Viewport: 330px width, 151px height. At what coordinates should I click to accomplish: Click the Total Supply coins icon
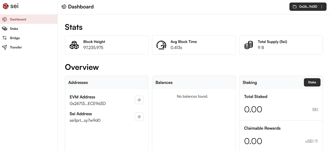(x=249, y=45)
